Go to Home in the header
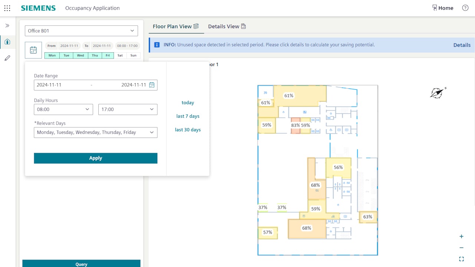475x267 pixels. (443, 8)
